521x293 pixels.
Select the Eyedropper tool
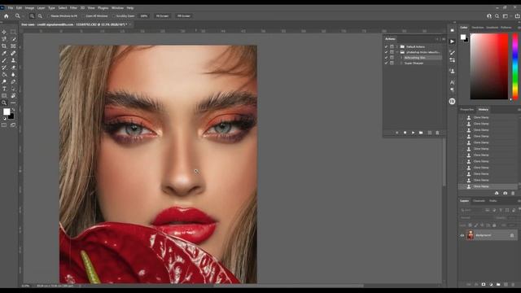[x=4, y=53]
